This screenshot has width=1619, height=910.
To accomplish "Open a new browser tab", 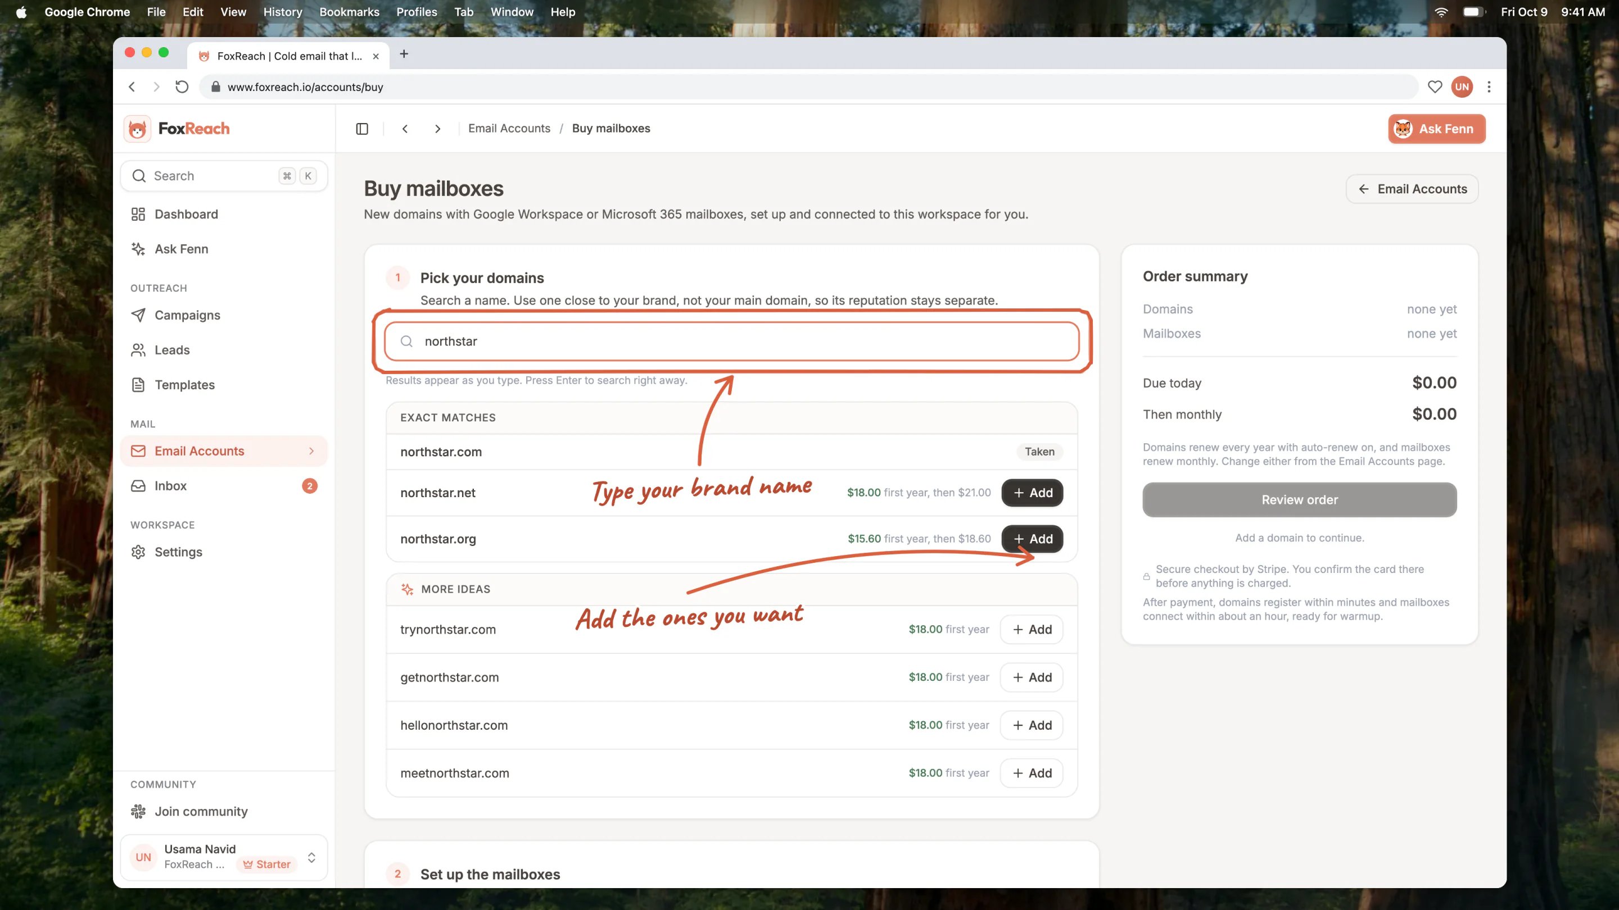I will pyautogui.click(x=404, y=54).
